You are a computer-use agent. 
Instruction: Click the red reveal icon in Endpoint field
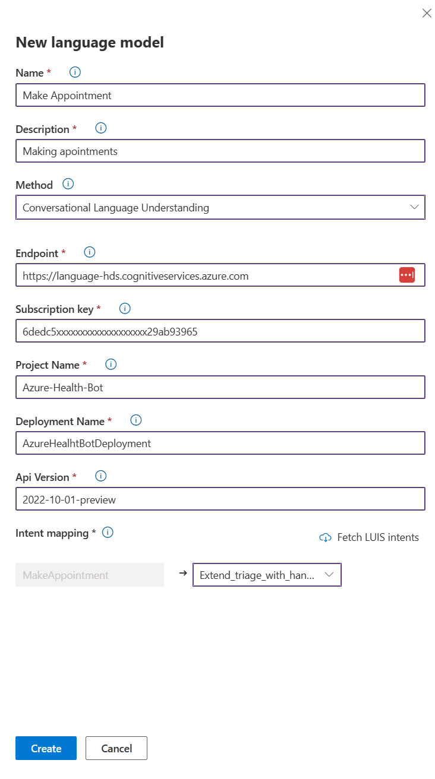pyautogui.click(x=407, y=275)
